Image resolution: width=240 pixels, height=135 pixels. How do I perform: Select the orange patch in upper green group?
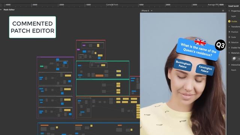tap(99, 75)
